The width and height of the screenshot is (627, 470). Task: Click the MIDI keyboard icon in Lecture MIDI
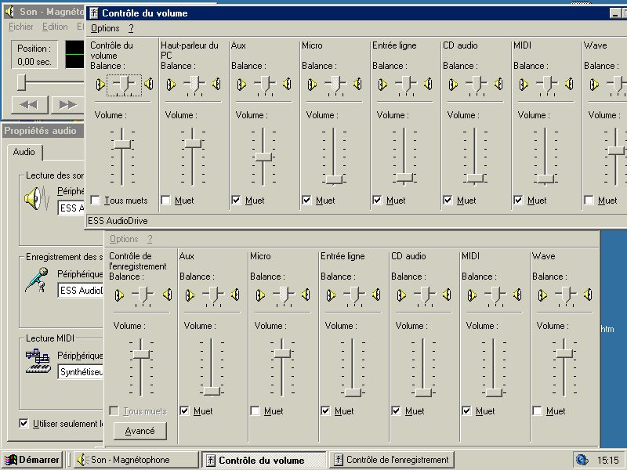(x=37, y=361)
